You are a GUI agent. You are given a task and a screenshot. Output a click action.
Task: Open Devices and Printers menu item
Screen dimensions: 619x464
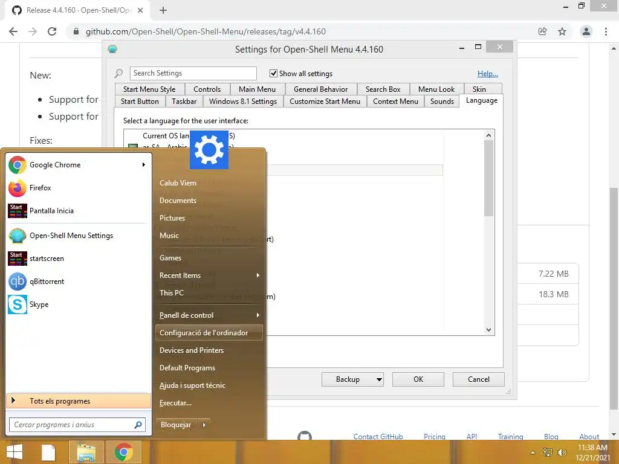coord(209,350)
